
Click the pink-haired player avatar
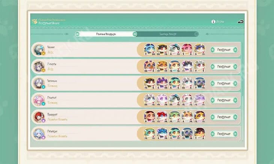[x=39, y=100]
